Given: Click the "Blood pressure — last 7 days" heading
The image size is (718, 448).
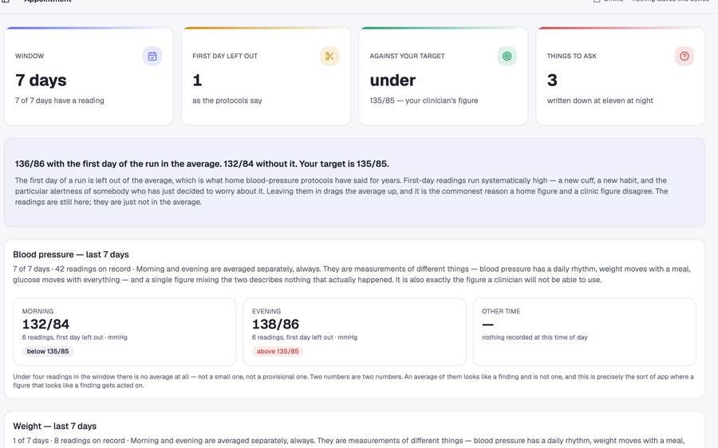Looking at the screenshot, I should pyautogui.click(x=71, y=254).
